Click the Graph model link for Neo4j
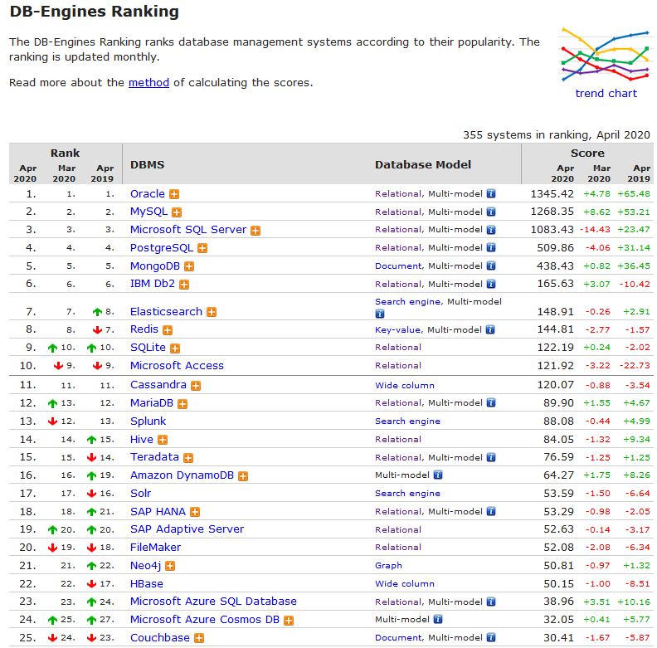 (x=388, y=565)
